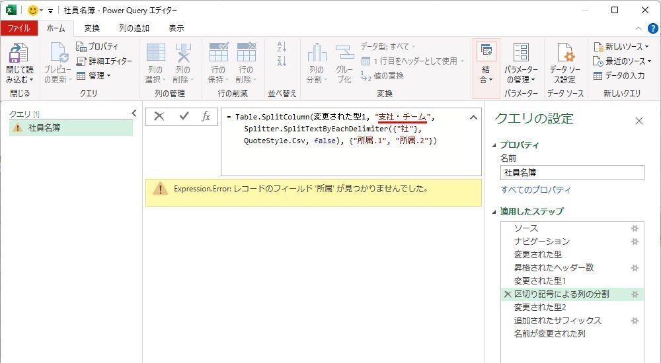The height and width of the screenshot is (363, 661).
Task: Select the ナビゲーション step
Action: (x=542, y=242)
